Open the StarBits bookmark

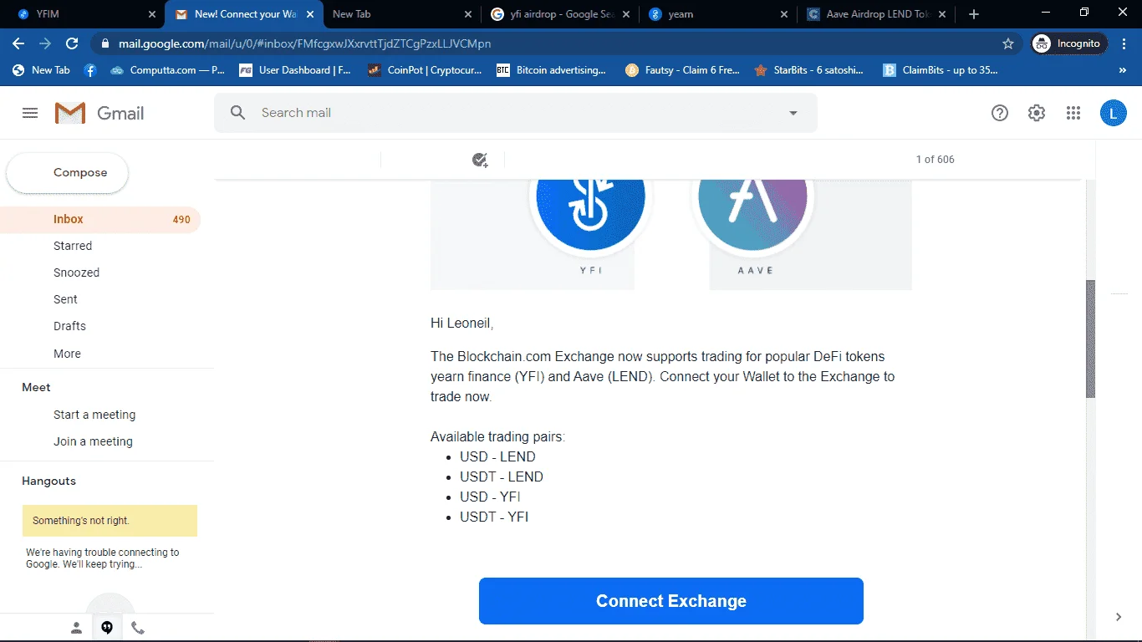(x=809, y=70)
